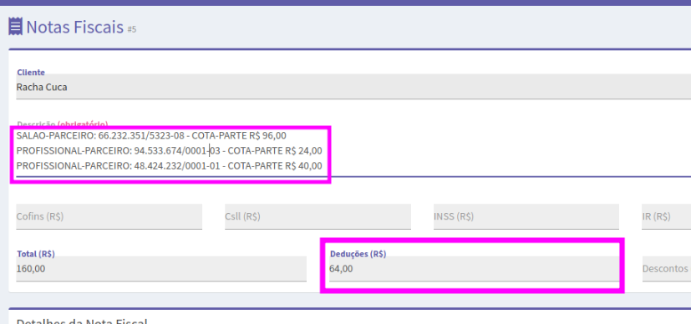Click the SALAO-PARCEIRO description line

(151, 135)
